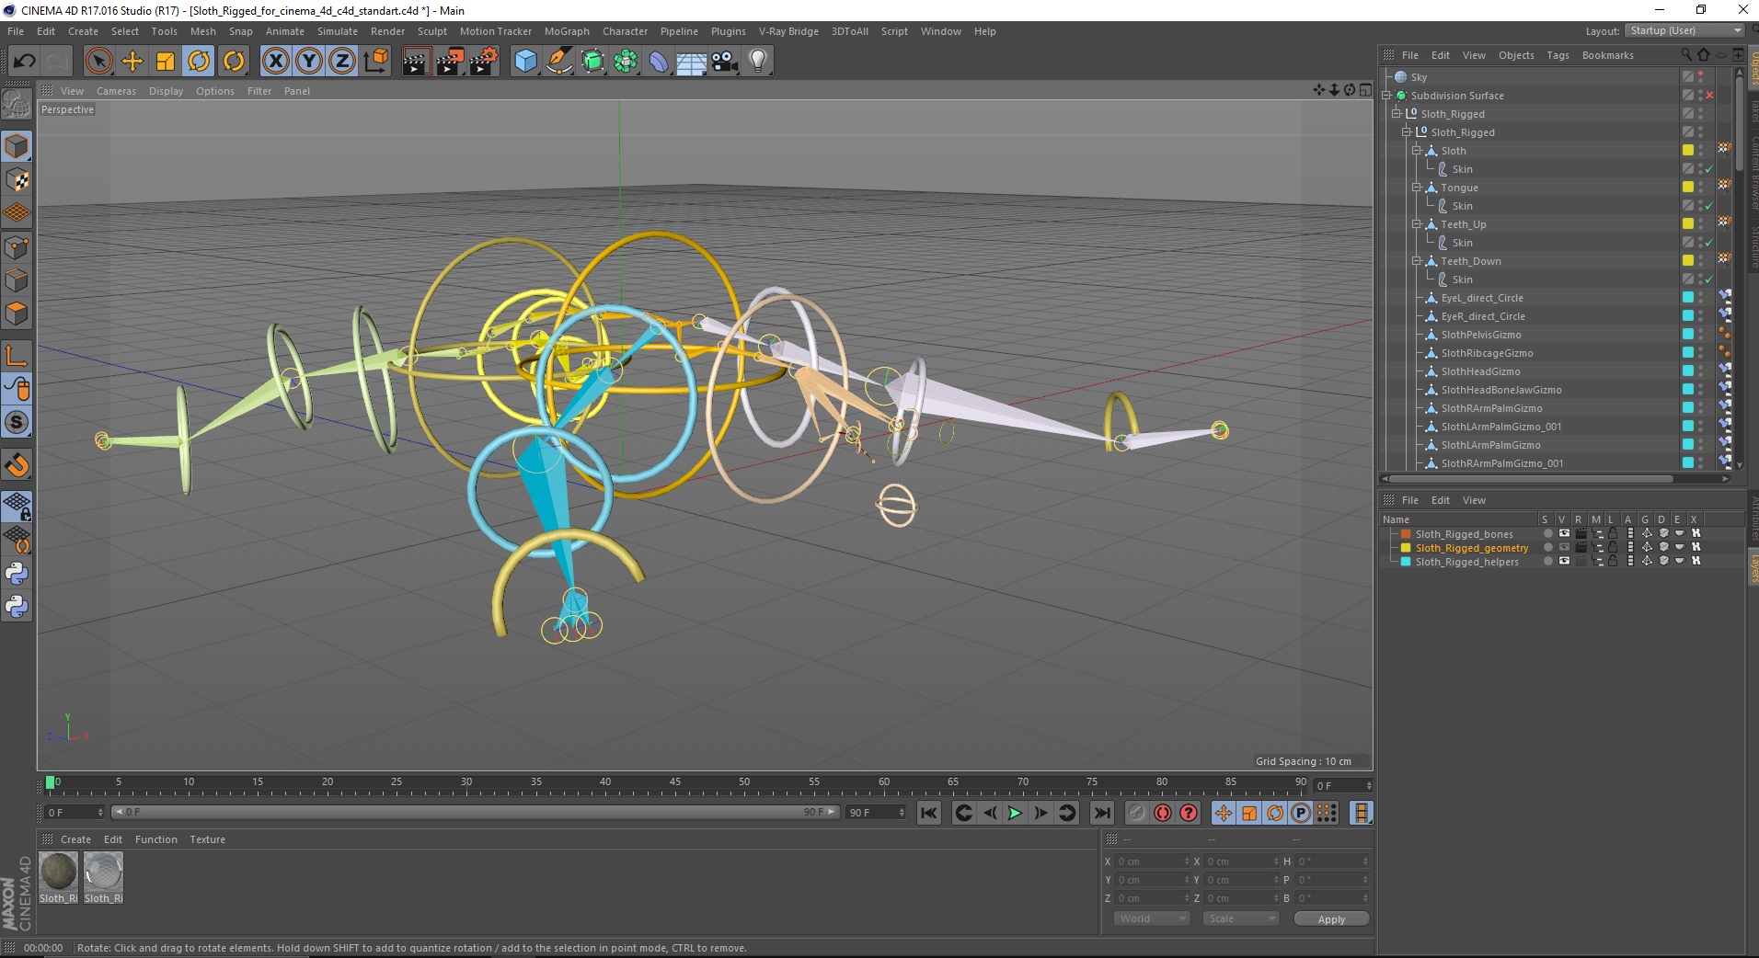Screen dimensions: 1759x958
Task: Click Apply in coordinates panel
Action: (x=1331, y=919)
